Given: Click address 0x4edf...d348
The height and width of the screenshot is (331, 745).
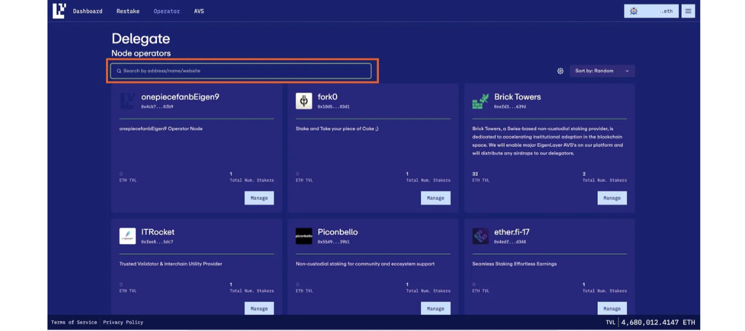Looking at the screenshot, I should (510, 242).
